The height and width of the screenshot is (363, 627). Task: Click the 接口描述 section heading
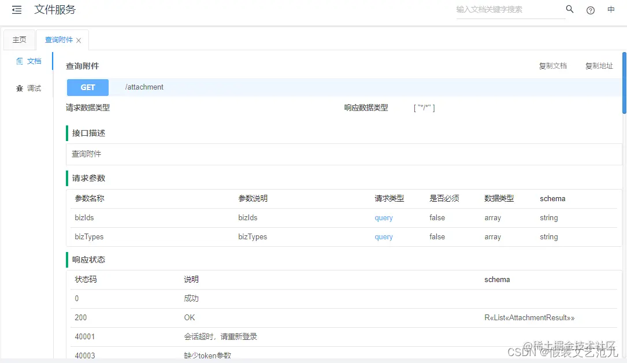88,133
